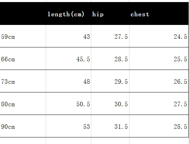This screenshot has width=189, height=144.
Task: Select length value 50.5 cell
Action: [68, 103]
